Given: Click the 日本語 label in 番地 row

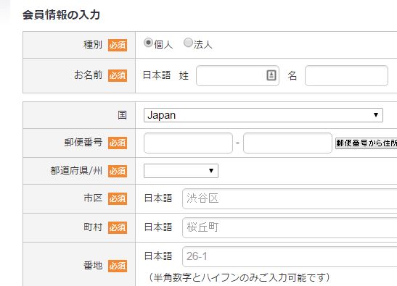Looking at the screenshot, I should 158,256.
